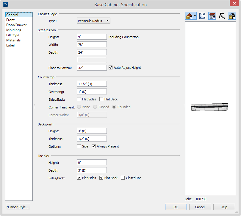Click the cabinet Height field under Size/Position
The image size is (241, 216).
coord(92,37)
